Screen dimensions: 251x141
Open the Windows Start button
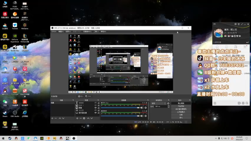point(3,138)
